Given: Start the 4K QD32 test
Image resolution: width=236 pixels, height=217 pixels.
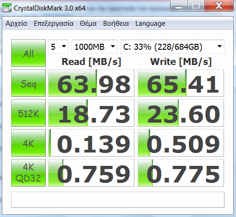Looking at the screenshot, I should point(28,173).
